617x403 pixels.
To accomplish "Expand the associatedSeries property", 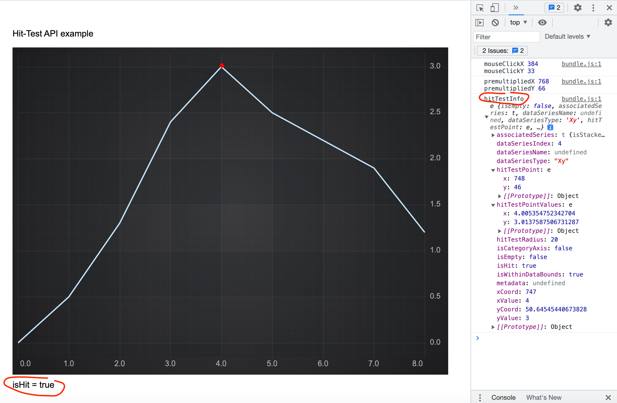I will (493, 135).
